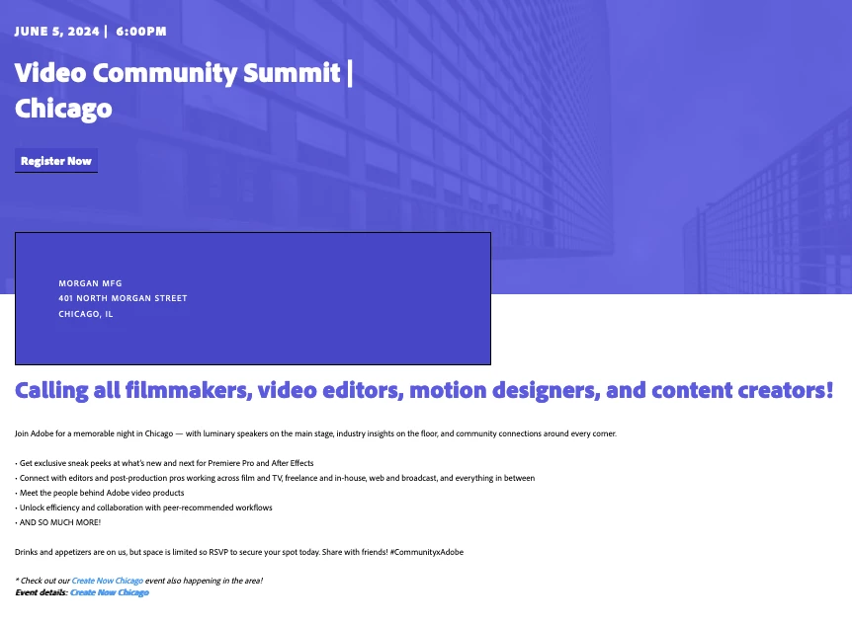Open the bold Create Now Chicago event details link

pos(109,592)
